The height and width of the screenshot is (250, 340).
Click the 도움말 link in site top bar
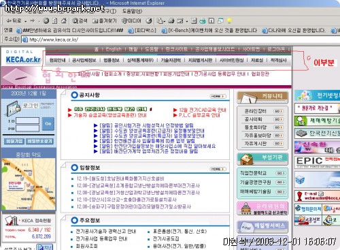[152, 49]
